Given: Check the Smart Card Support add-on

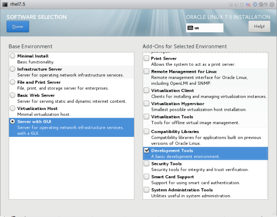Looking at the screenshot, I should coord(147,177).
